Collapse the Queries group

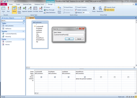(x=23, y=31)
